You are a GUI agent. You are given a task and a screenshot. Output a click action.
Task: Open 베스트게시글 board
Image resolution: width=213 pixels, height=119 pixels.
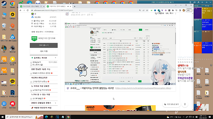tap(38, 65)
